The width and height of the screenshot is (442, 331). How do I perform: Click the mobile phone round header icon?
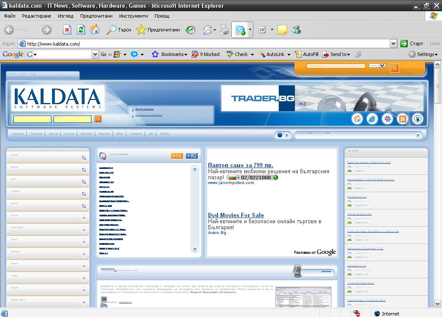coord(417,119)
